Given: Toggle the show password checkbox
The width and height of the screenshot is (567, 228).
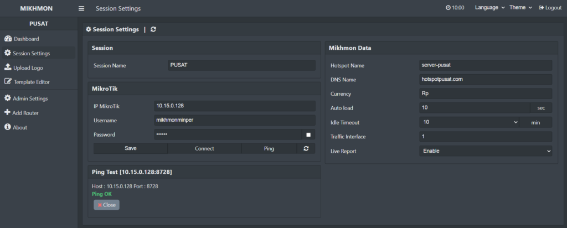Looking at the screenshot, I should [308, 135].
